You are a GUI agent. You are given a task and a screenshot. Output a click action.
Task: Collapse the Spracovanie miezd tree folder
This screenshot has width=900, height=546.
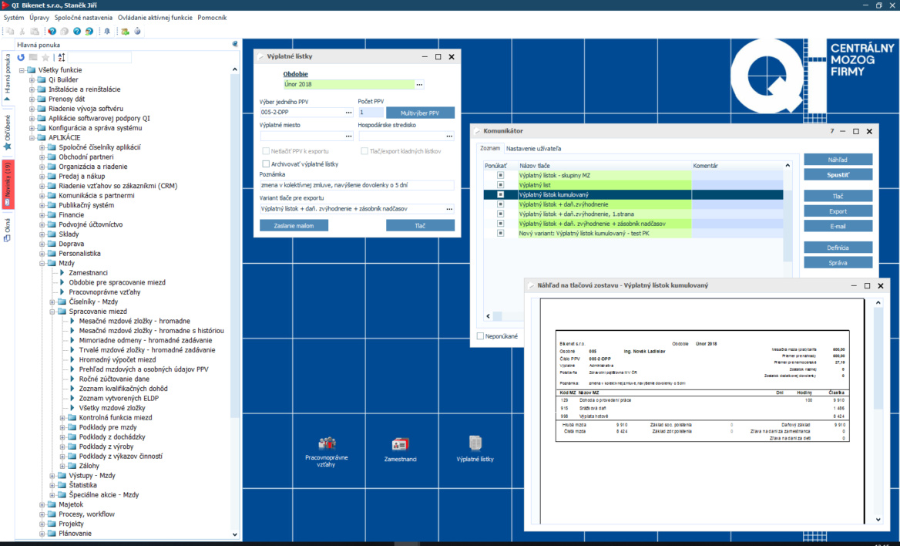pyautogui.click(x=52, y=312)
